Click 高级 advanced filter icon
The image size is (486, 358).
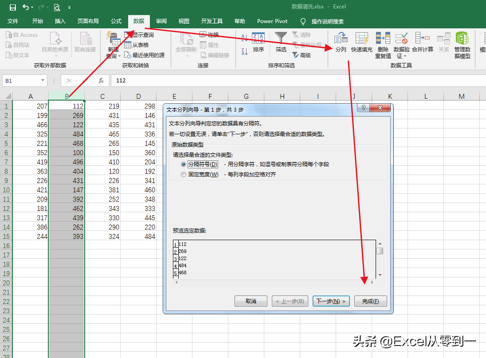302,55
